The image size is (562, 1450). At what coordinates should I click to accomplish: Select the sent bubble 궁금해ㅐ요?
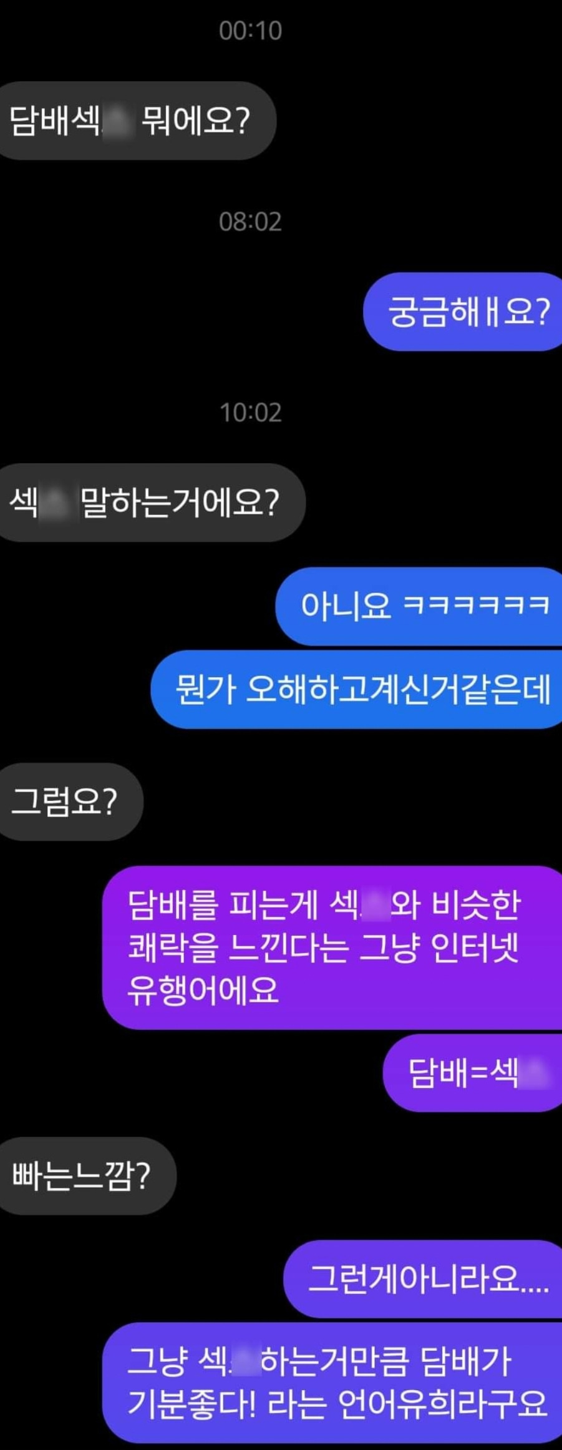pos(463,311)
